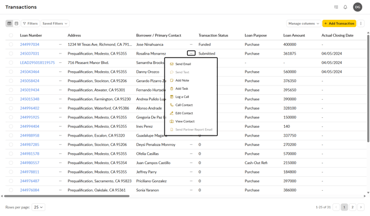
Task: Select all rows with header checkbox
Action: (x=11, y=35)
